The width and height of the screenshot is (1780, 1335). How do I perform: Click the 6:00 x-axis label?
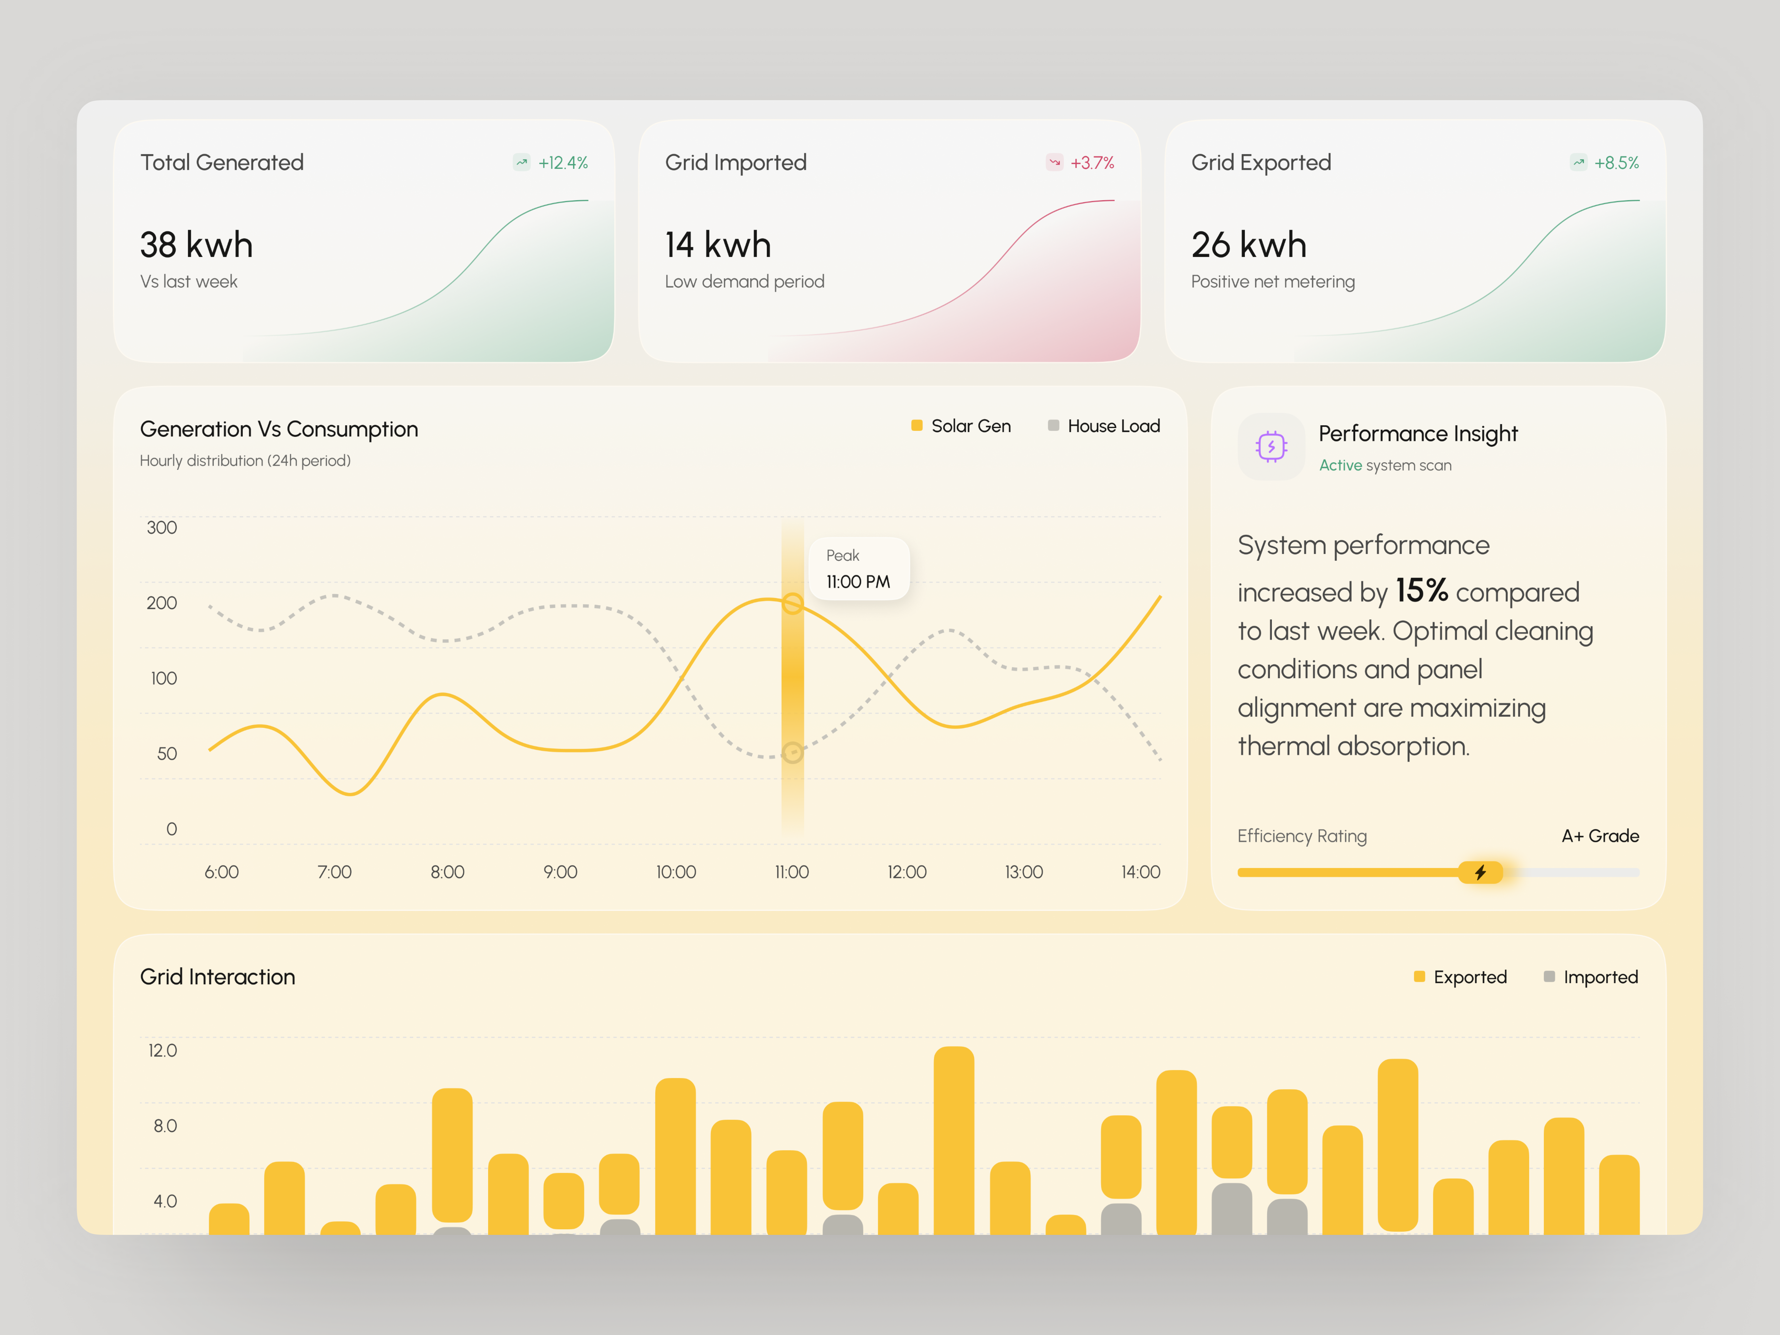point(221,872)
